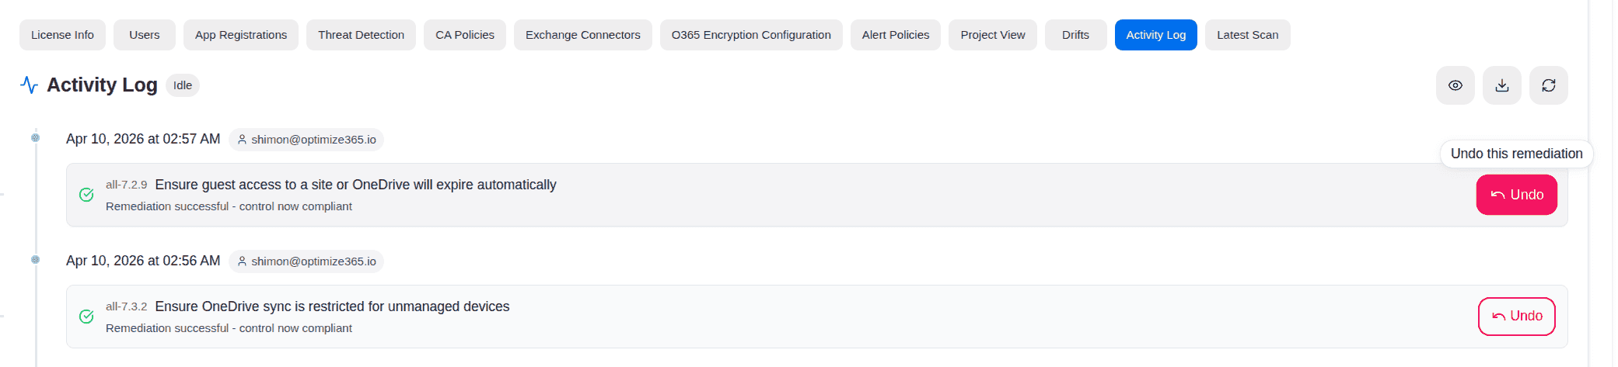Click green check icon on all-7.3.2 entry

[86, 317]
